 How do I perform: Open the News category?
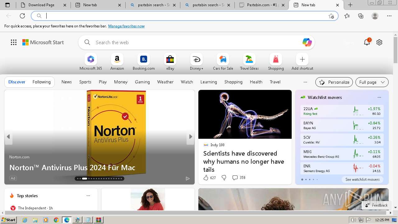pyautogui.click(x=67, y=82)
